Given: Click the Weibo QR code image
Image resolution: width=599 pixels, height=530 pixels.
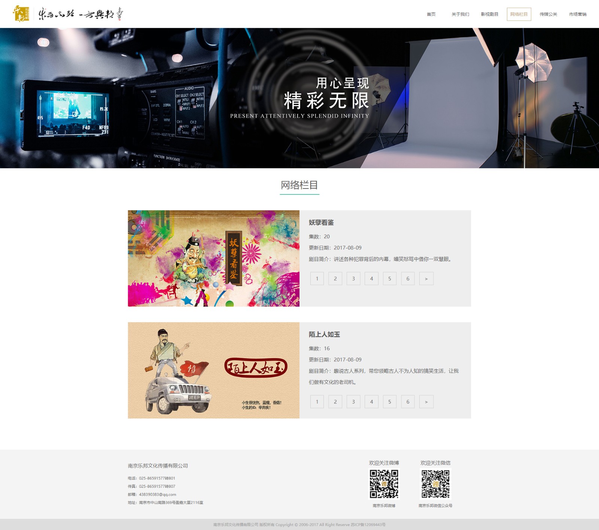Looking at the screenshot, I should (384, 484).
